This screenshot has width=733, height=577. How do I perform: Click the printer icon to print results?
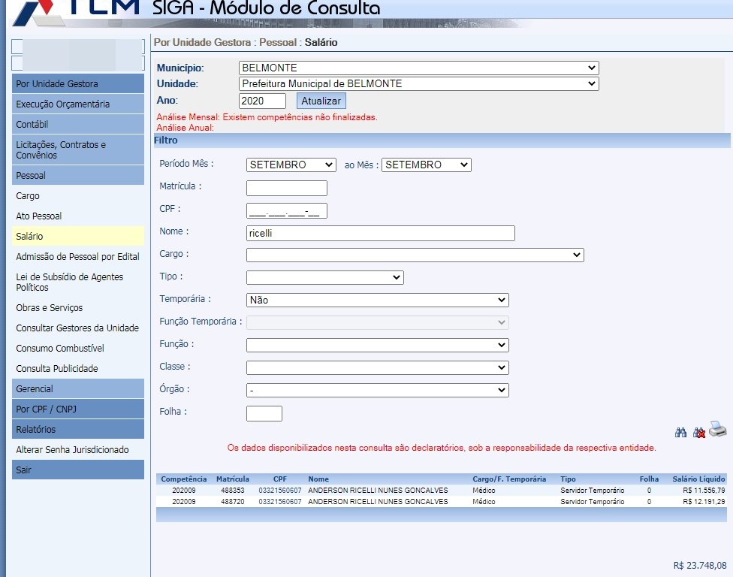coord(718,430)
